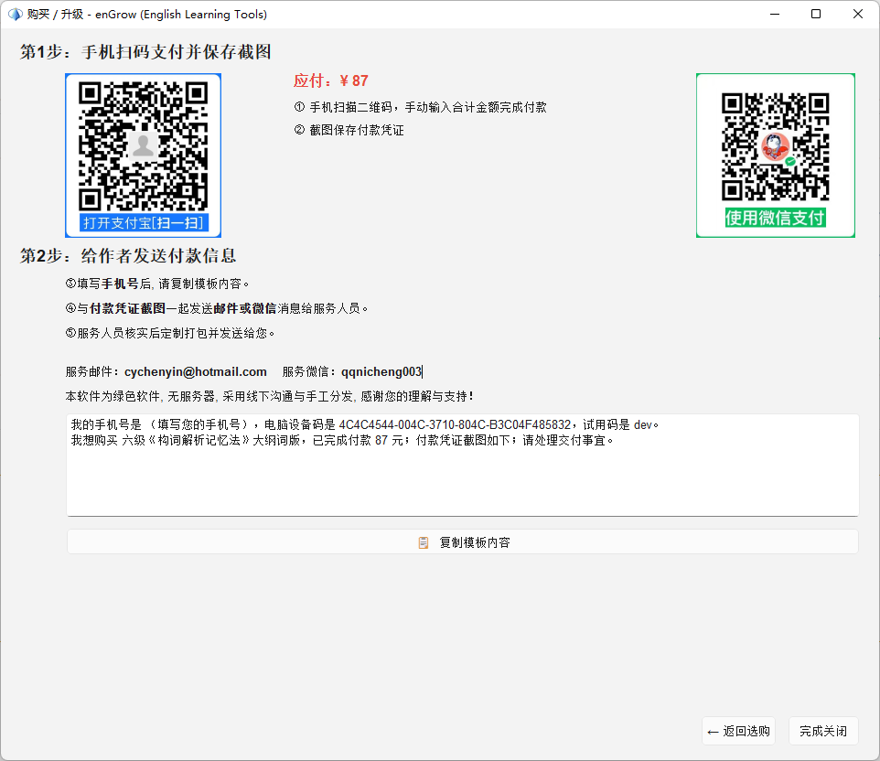Click the 第1步 heading about scanning to pay
Viewport: 880px width, 761px height.
pos(146,51)
